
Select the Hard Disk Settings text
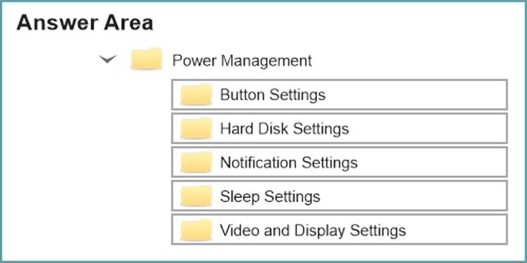pos(284,128)
